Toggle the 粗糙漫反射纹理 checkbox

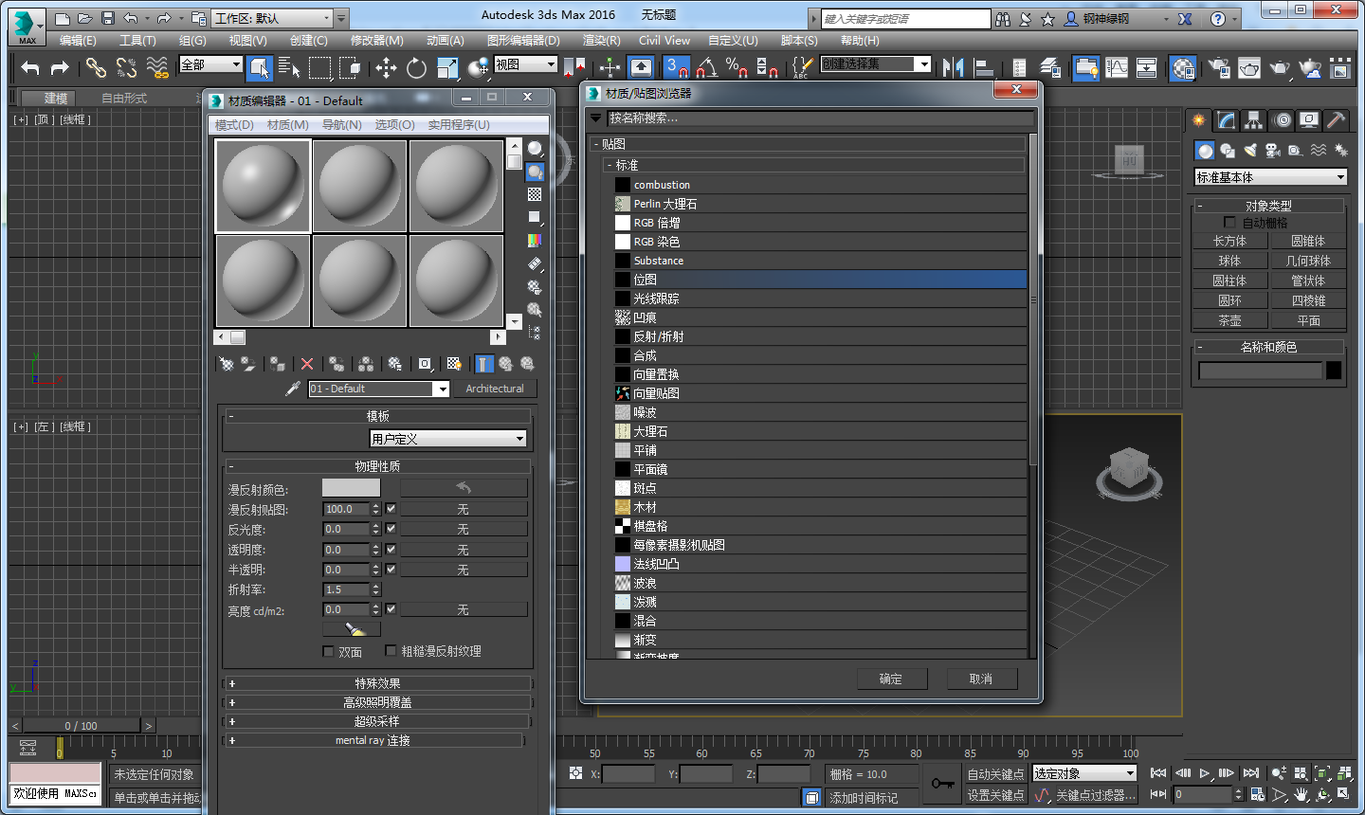click(x=391, y=651)
